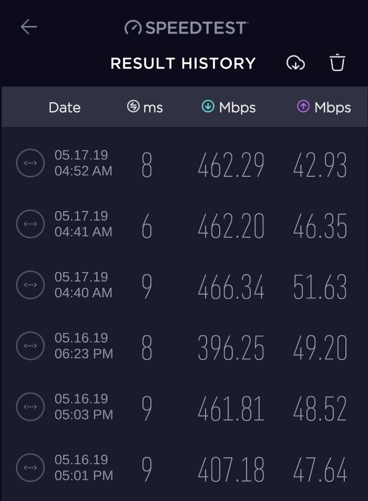Open the RESULT HISTORY title
This screenshot has width=368, height=501.
pos(182,63)
